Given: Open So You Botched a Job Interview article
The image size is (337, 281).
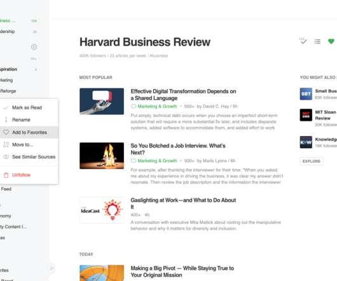Looking at the screenshot, I should 178,149.
